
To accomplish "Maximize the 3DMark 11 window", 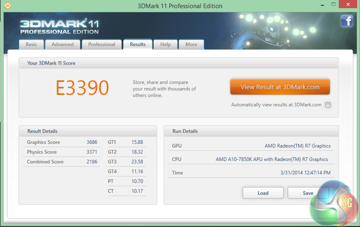I will 333,4.
